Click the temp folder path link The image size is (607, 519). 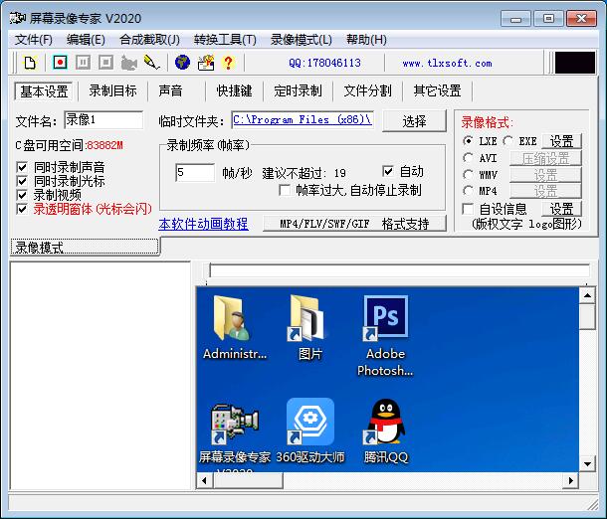(302, 119)
